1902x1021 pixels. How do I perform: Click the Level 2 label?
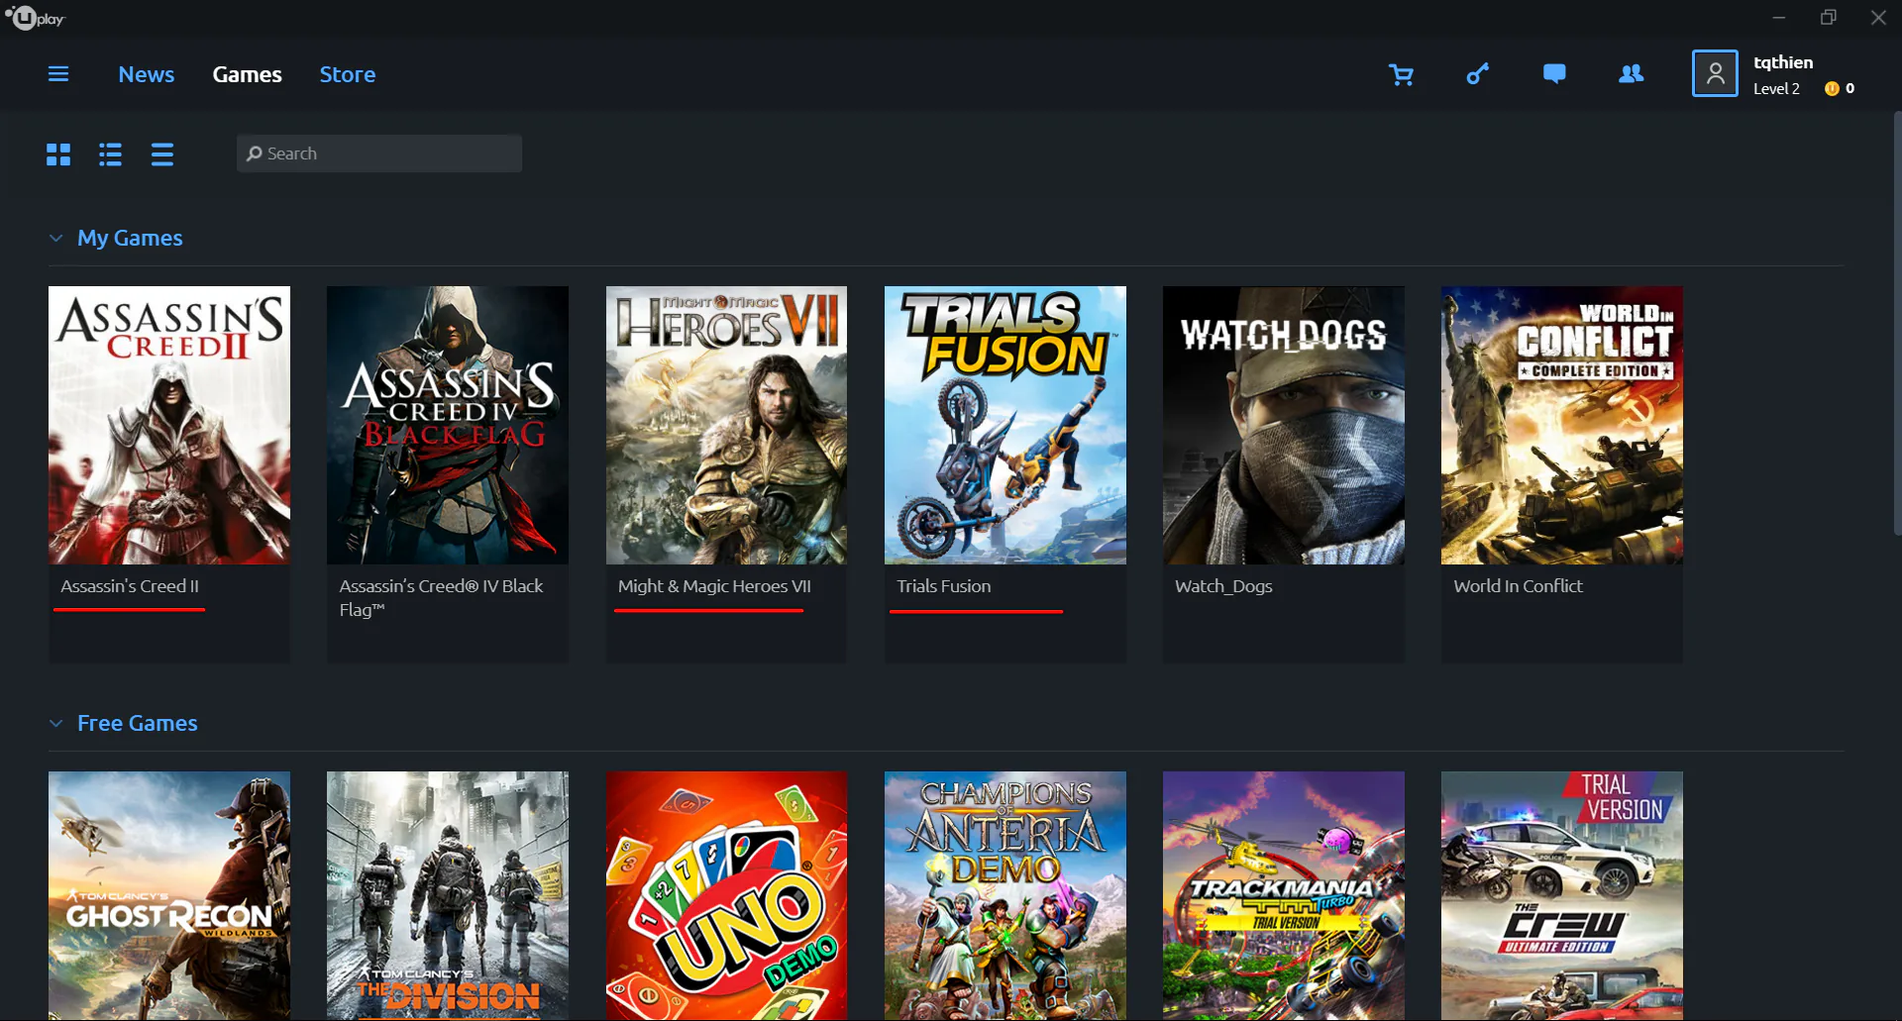coord(1776,88)
